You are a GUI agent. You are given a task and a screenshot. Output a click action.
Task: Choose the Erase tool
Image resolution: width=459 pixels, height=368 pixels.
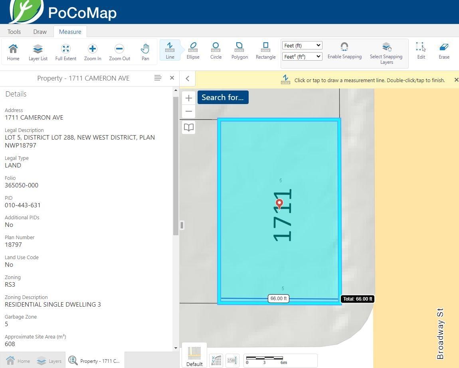point(444,50)
